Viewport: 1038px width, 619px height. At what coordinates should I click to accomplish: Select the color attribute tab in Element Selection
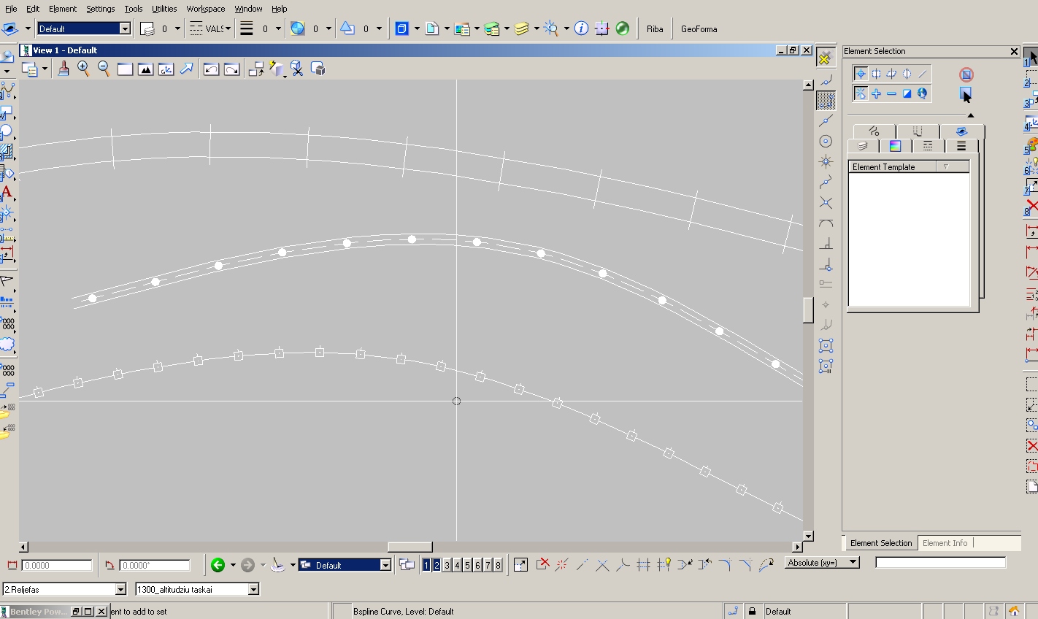pyautogui.click(x=895, y=146)
